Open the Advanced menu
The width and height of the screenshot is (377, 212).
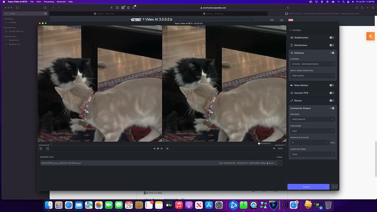click(x=61, y=2)
